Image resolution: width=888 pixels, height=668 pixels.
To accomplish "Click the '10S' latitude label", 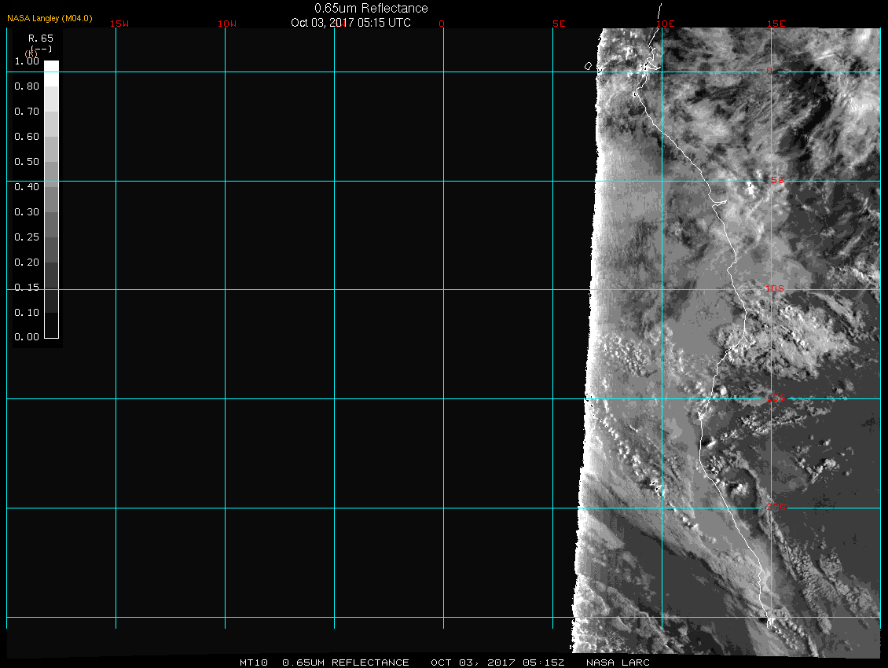I will click(775, 289).
